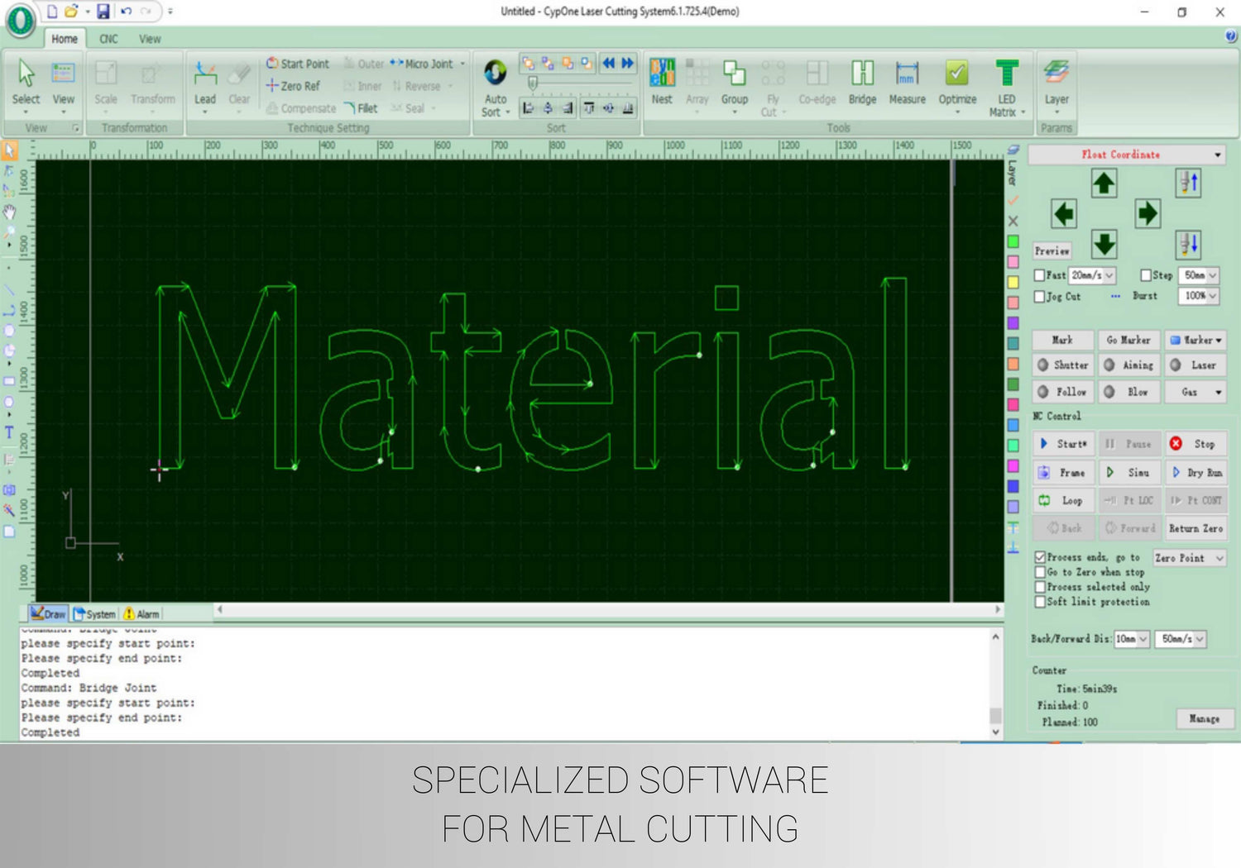
Task: Expand the Float Coordinate dropdown
Action: click(x=1217, y=155)
